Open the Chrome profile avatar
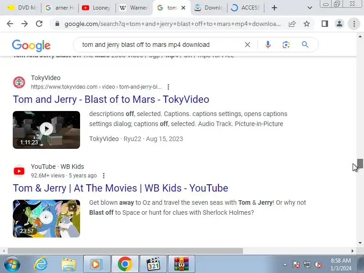 click(339, 24)
